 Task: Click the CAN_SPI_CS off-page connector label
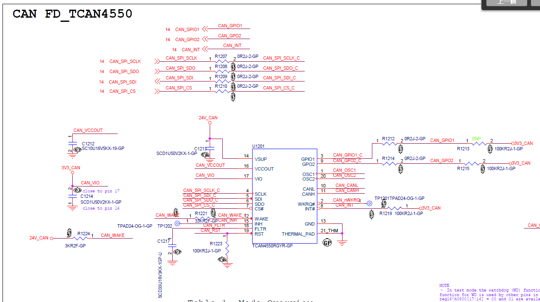(x=122, y=91)
